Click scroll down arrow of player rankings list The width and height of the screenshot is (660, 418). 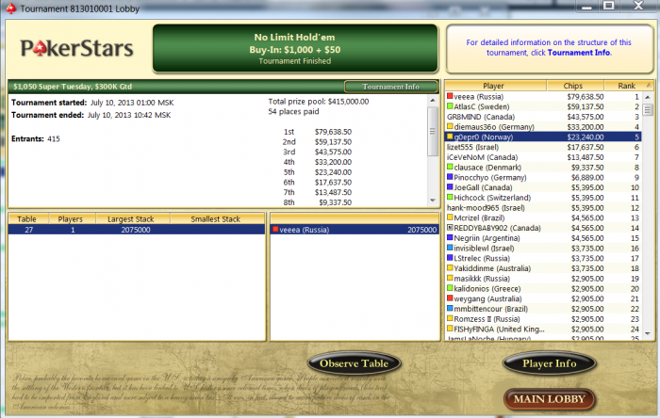(648, 334)
